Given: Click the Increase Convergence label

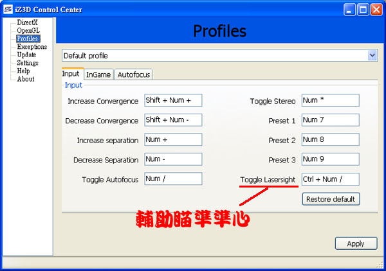Looking at the screenshot, I should pos(103,101).
